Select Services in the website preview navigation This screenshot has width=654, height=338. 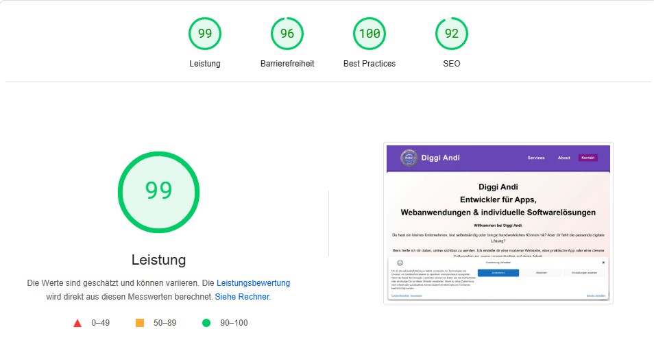pyautogui.click(x=536, y=158)
